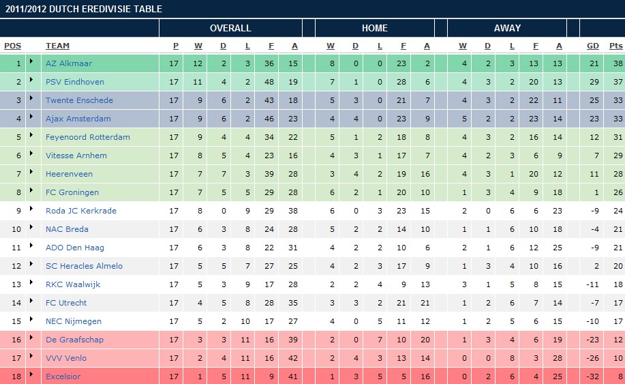Go to the De Graafschap team link
625x384 pixels.
click(x=74, y=340)
